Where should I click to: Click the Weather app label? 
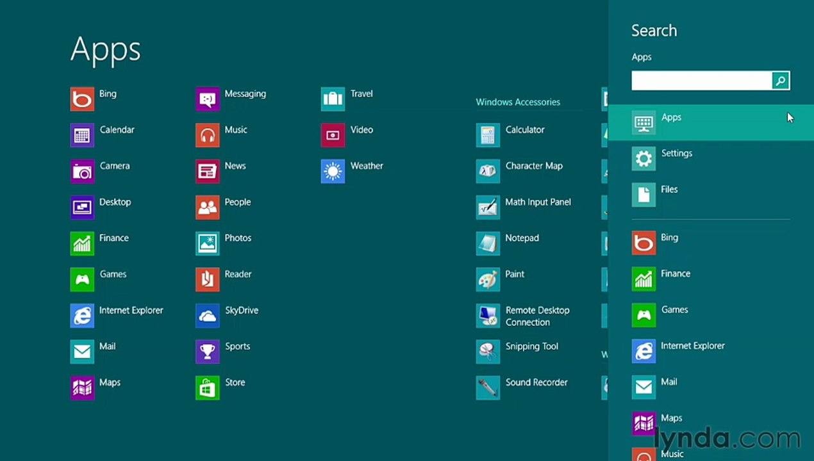coord(367,165)
